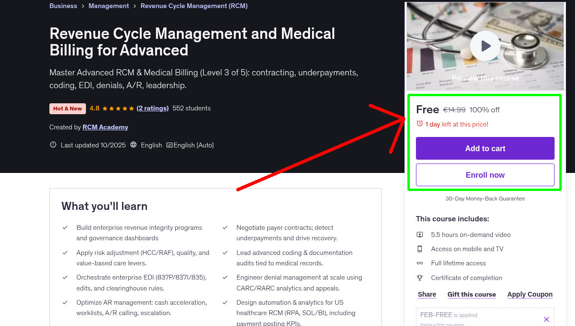Visit the RCM Academy instructor page

coord(105,127)
